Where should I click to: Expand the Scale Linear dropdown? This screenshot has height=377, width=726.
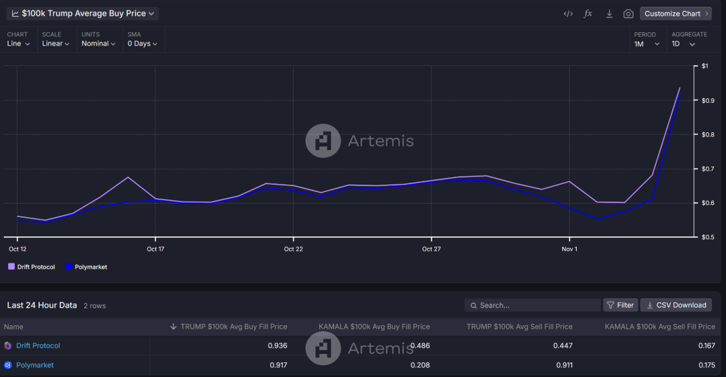[56, 44]
